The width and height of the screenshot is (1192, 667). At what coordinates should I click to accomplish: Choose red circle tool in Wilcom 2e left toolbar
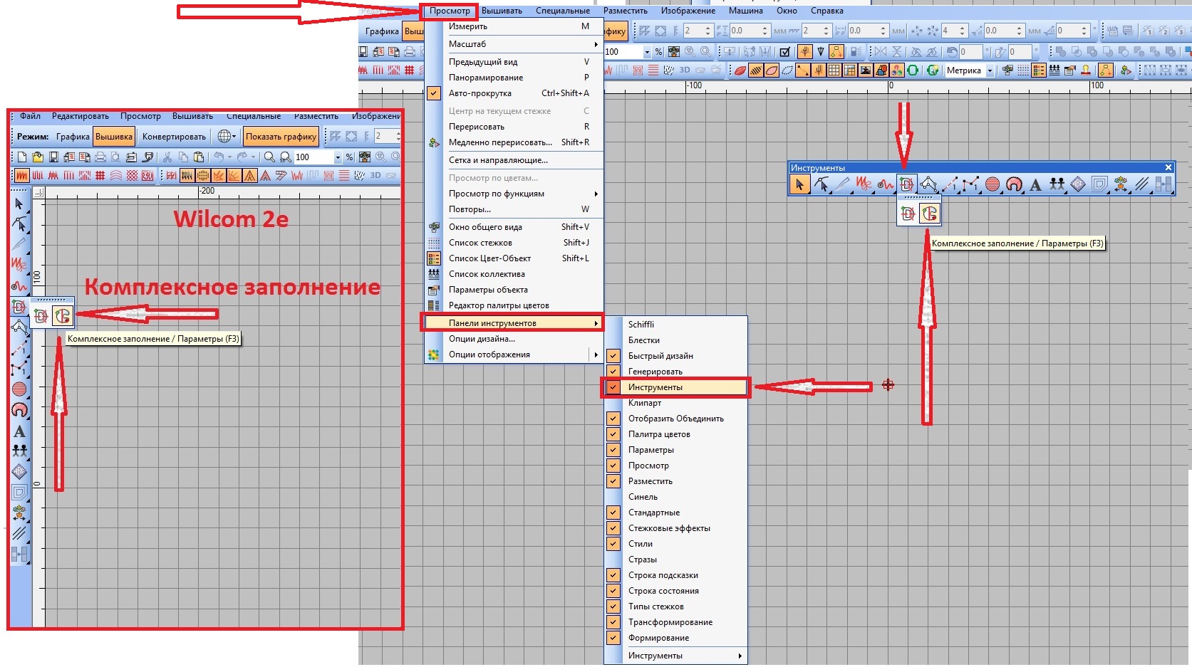coord(19,389)
